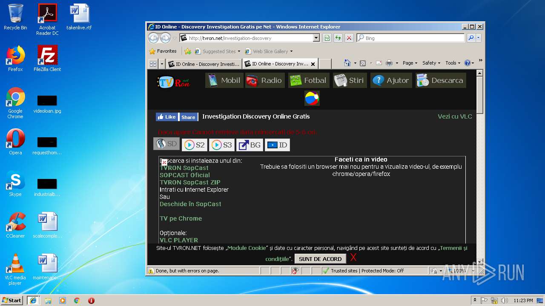Open FileZilla Client desktop shortcut
The height and width of the screenshot is (306, 545).
click(x=47, y=59)
